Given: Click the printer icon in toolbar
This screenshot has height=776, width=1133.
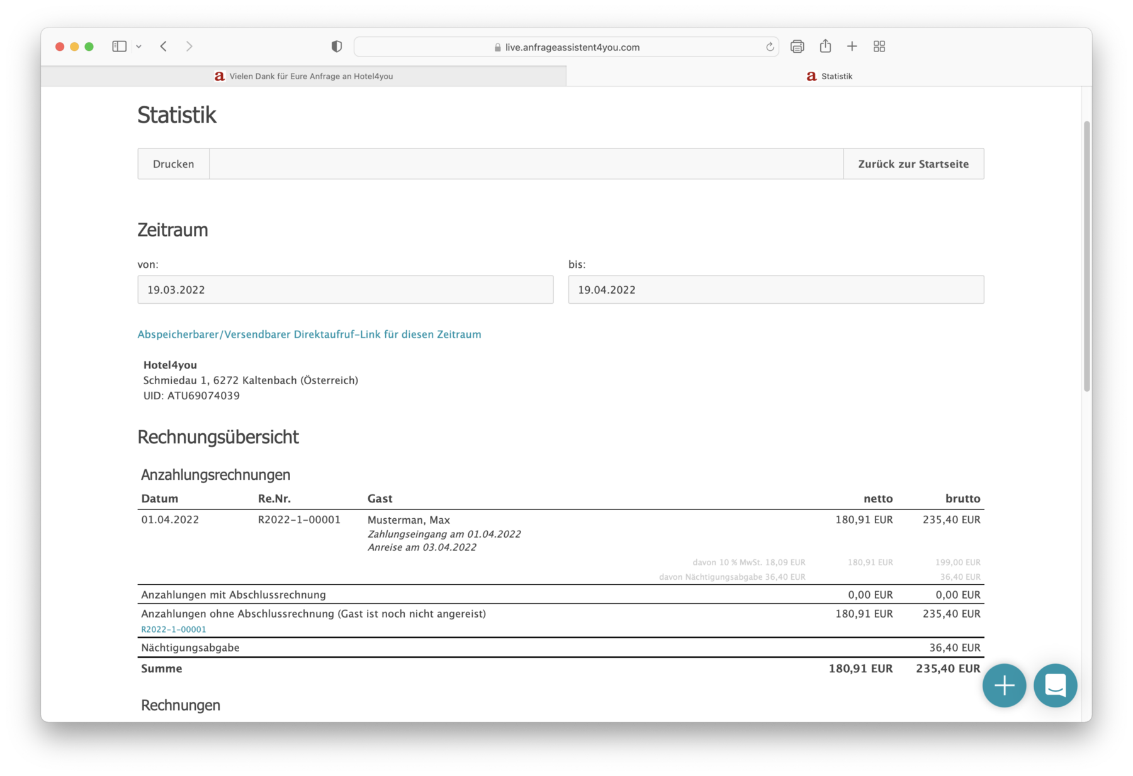Looking at the screenshot, I should (797, 47).
